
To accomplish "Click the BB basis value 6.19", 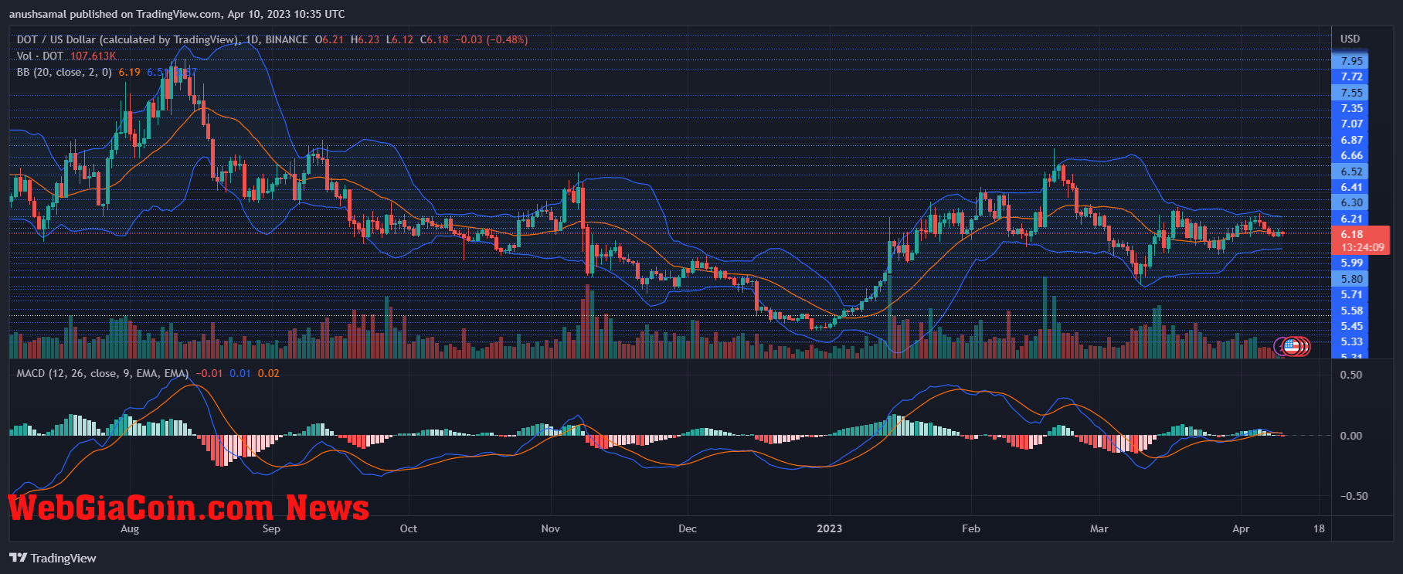I will (130, 72).
